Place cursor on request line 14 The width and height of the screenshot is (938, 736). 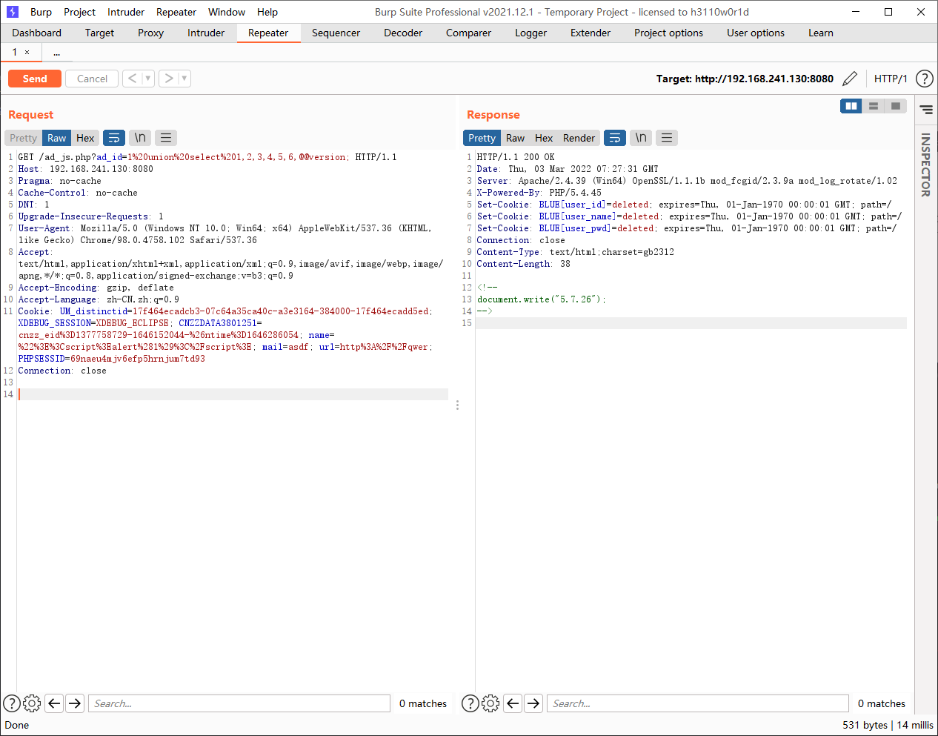[233, 394]
